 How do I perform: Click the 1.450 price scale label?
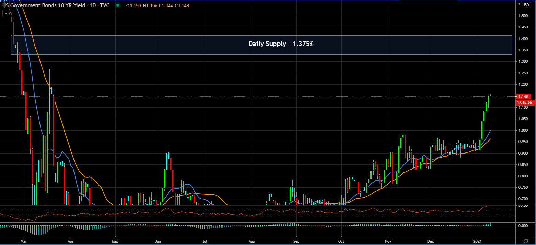[x=523, y=27]
